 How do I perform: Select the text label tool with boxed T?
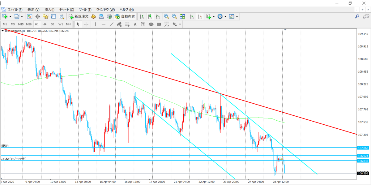pyautogui.click(x=143, y=24)
